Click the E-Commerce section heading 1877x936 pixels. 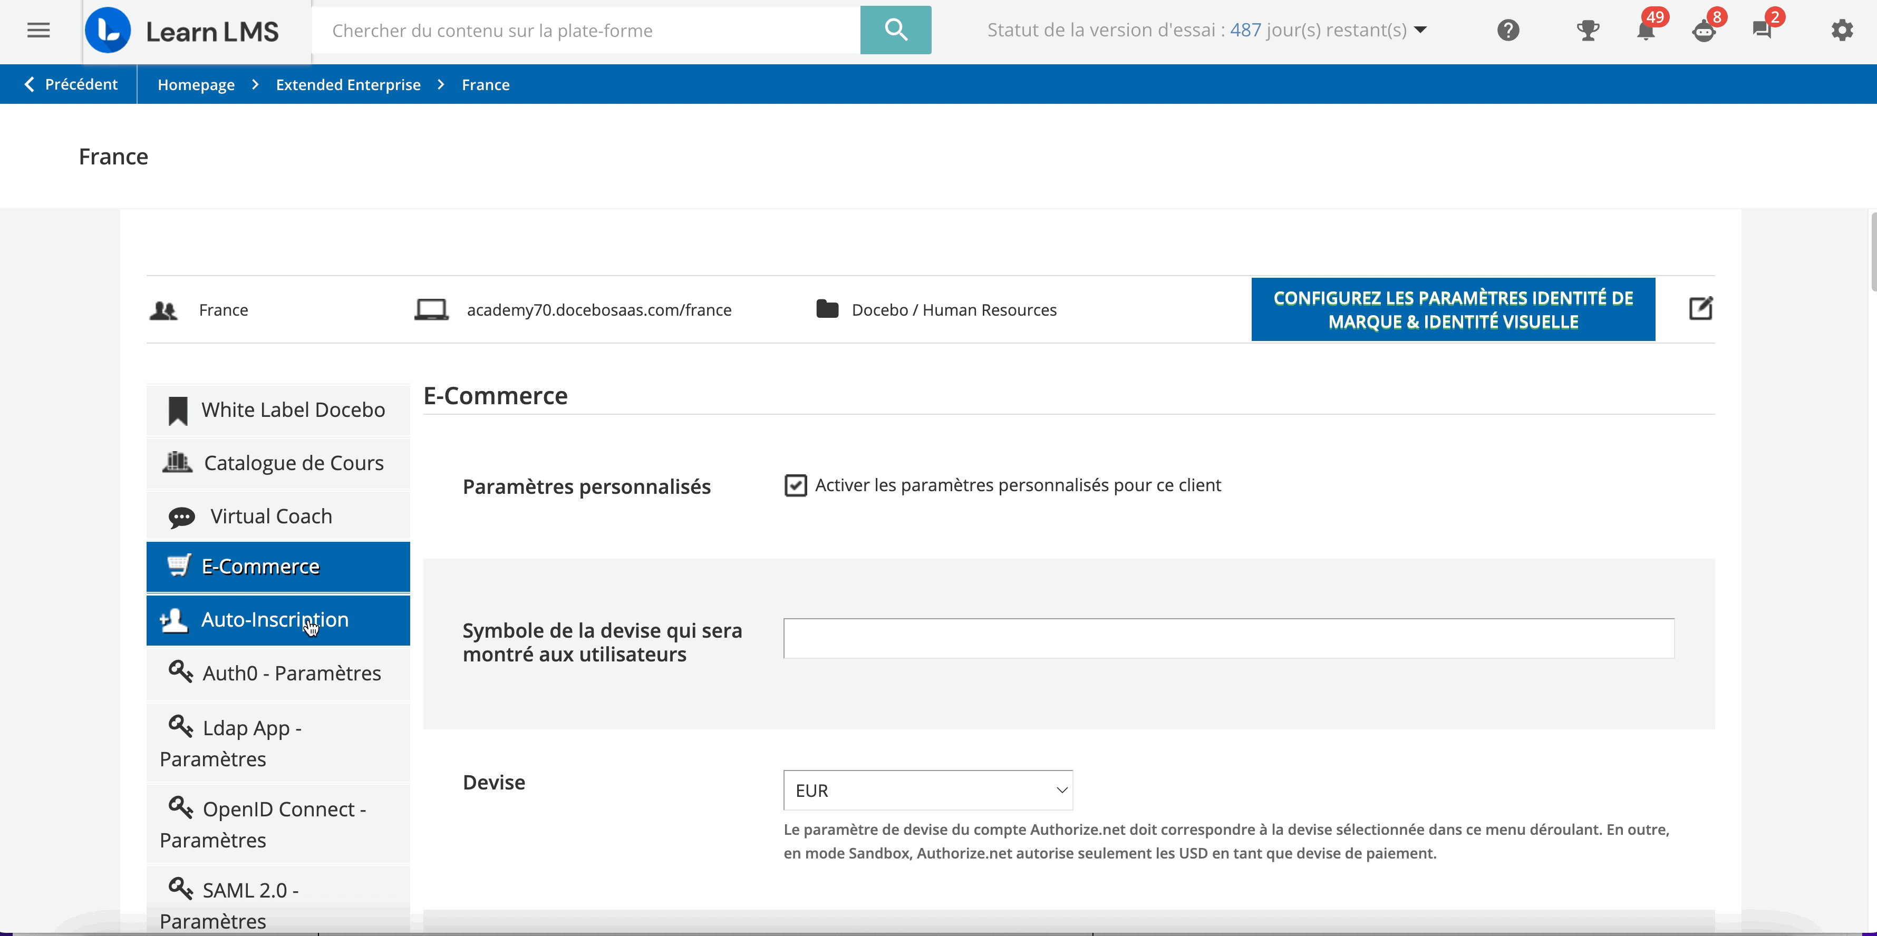pyautogui.click(x=496, y=395)
